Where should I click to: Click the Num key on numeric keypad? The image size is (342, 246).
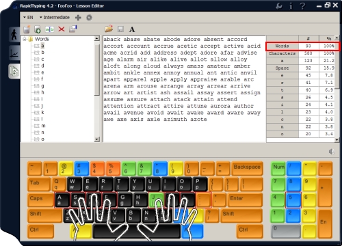[278, 169]
